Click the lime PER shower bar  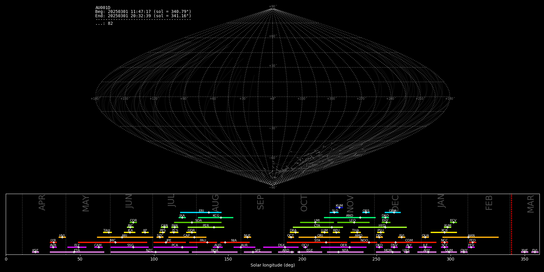pyautogui.click(x=206, y=227)
